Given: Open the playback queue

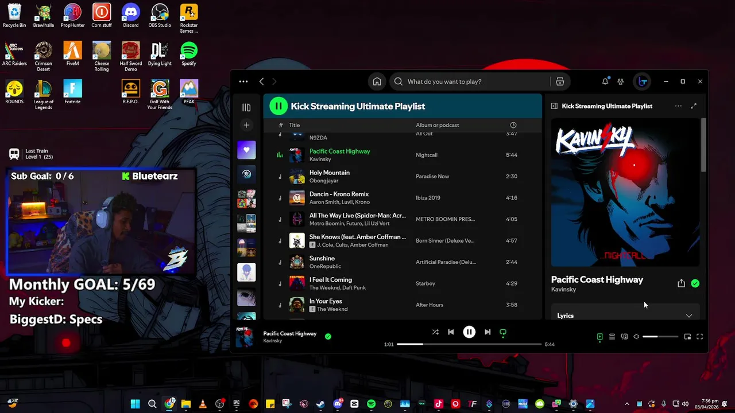Looking at the screenshot, I should click(x=612, y=337).
